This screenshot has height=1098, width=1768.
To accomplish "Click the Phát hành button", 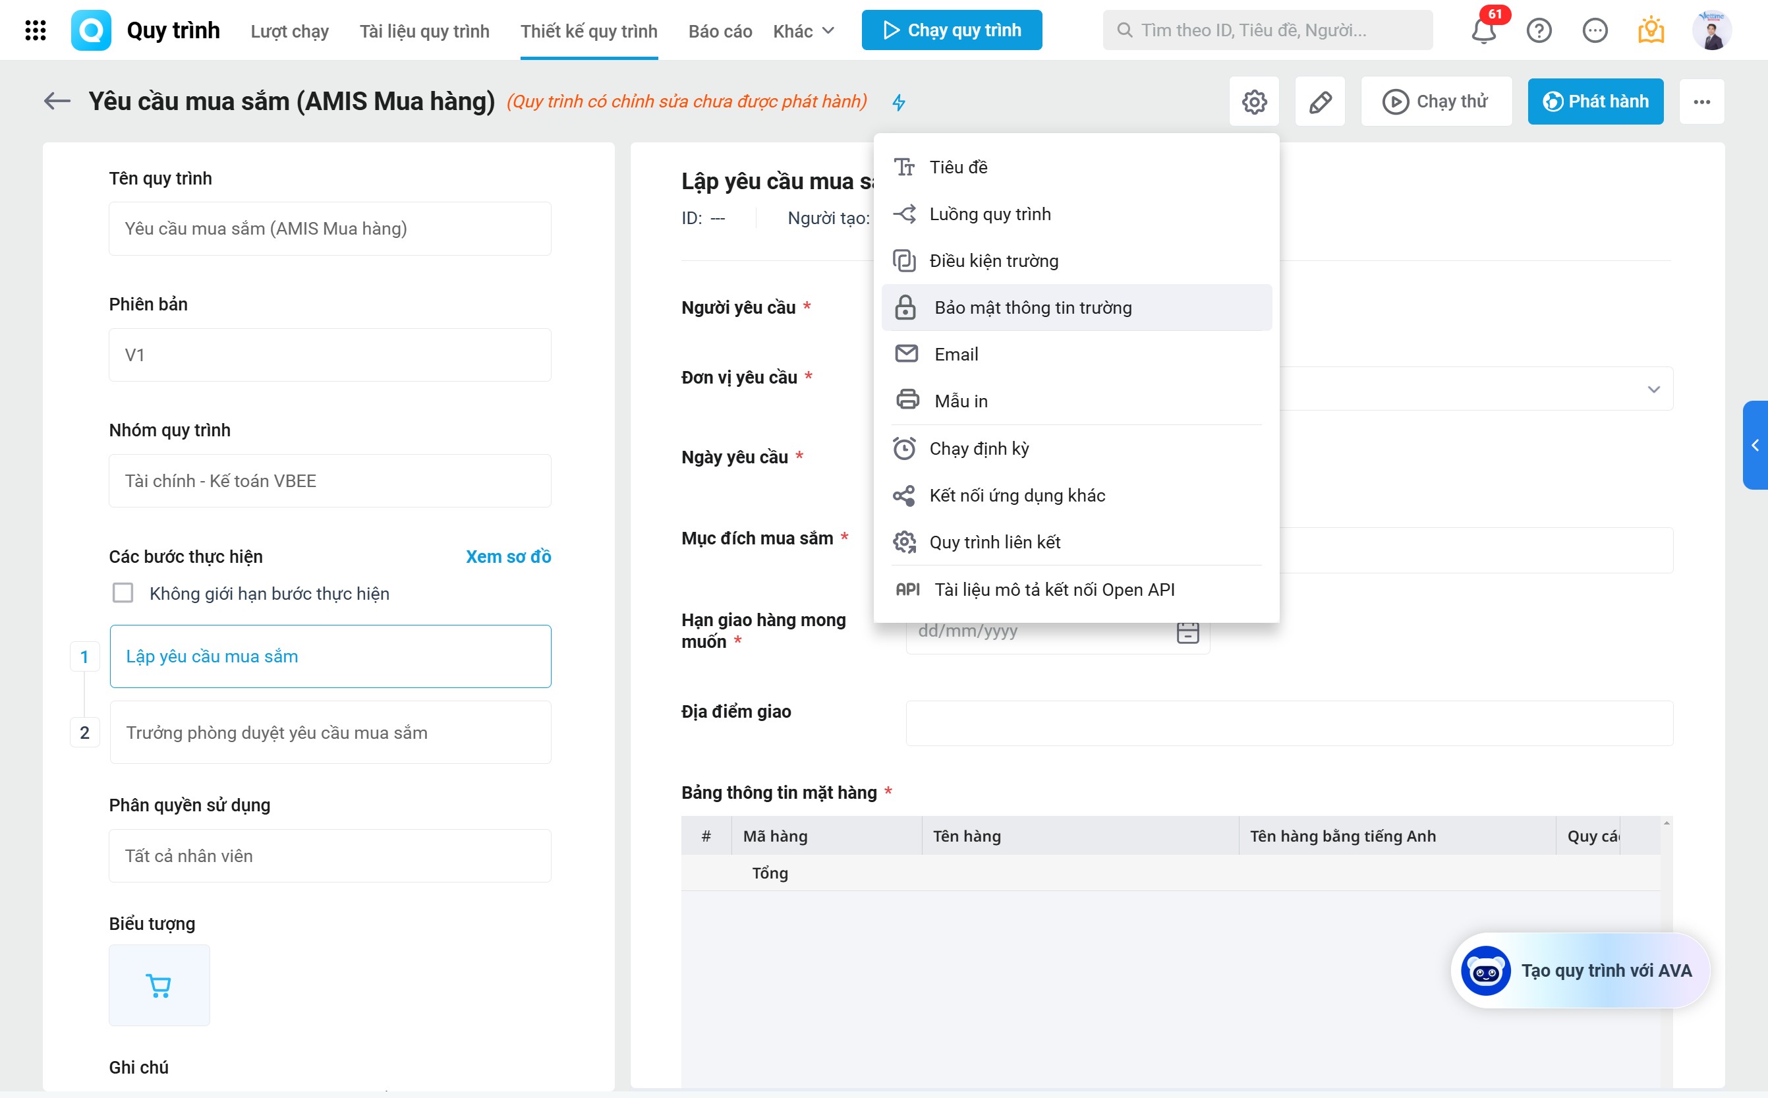I will [1595, 101].
